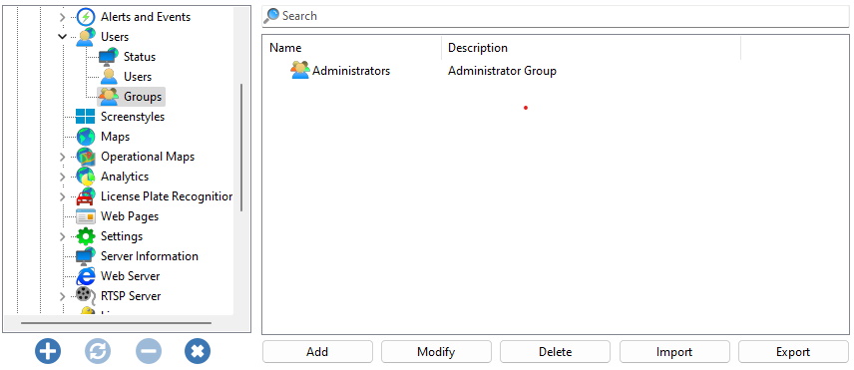The image size is (854, 370).
Task: Expand the Analytics node
Action: tap(62, 177)
